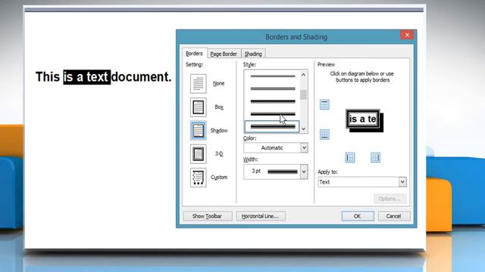Choose the Custom border setting icon
This screenshot has width=485, height=272.
point(199,178)
